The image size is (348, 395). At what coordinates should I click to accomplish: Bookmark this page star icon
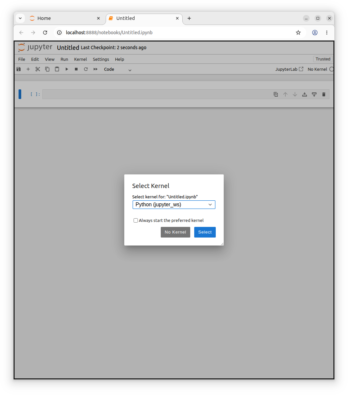(x=298, y=33)
